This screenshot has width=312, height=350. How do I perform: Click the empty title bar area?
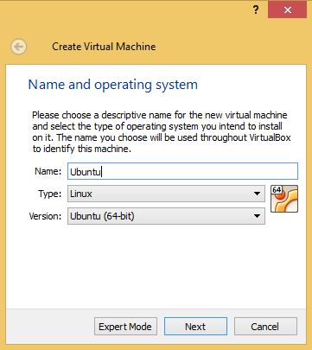(x=130, y=10)
